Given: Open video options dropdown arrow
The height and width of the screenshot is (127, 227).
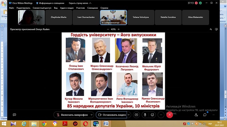Looking at the screenshot, I should [129, 115].
